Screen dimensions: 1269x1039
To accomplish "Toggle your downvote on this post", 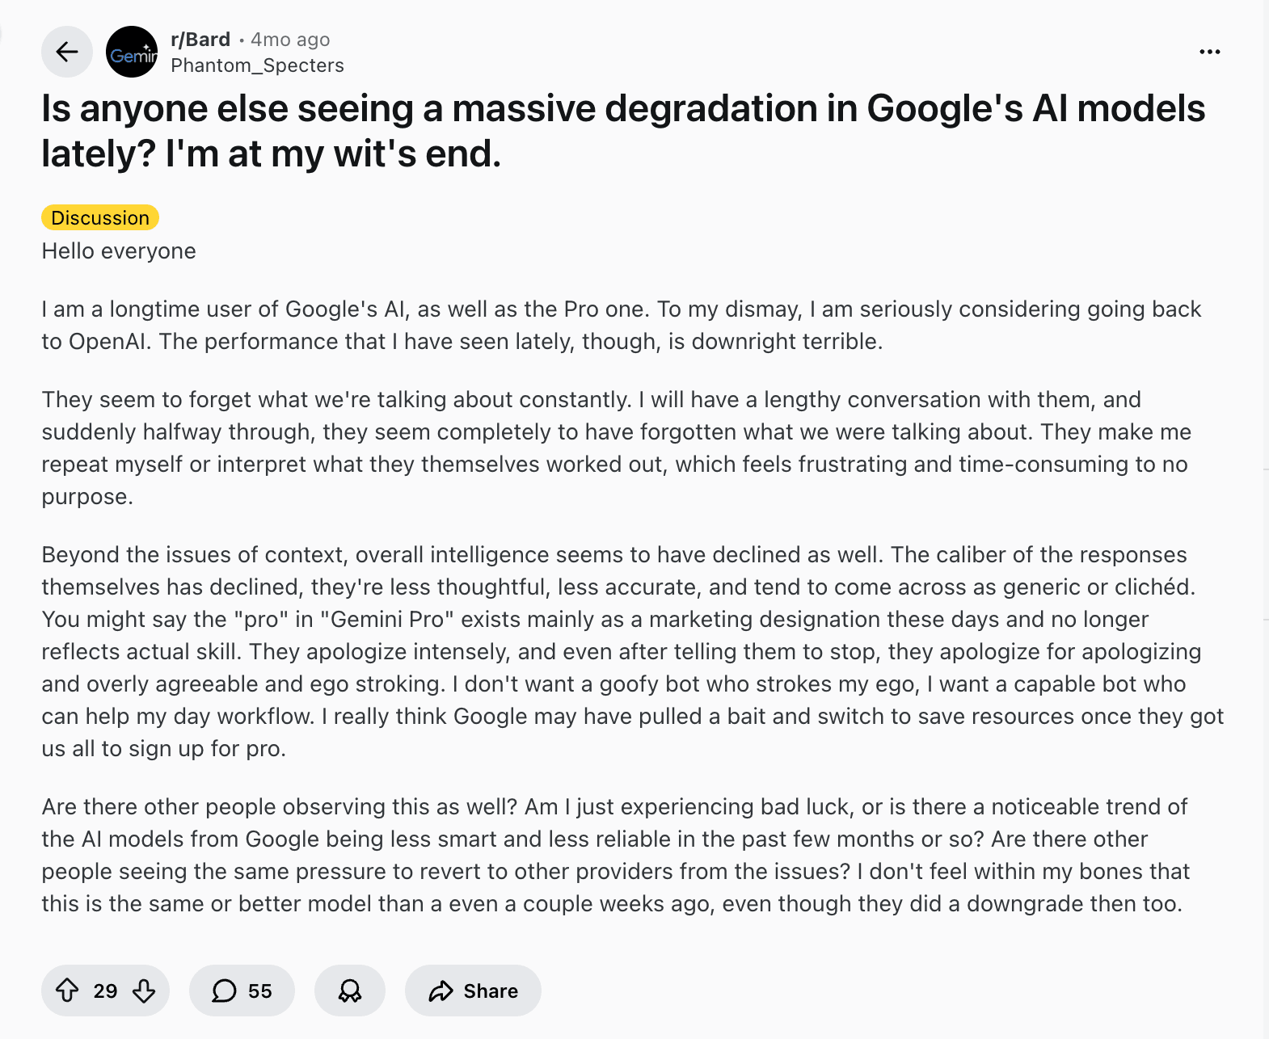I will (144, 990).
